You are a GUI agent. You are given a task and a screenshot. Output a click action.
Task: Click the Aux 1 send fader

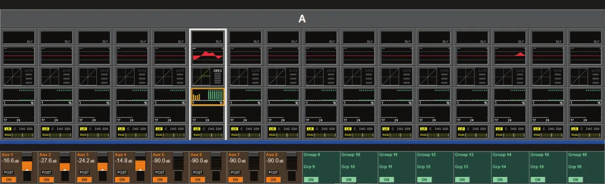point(27,166)
